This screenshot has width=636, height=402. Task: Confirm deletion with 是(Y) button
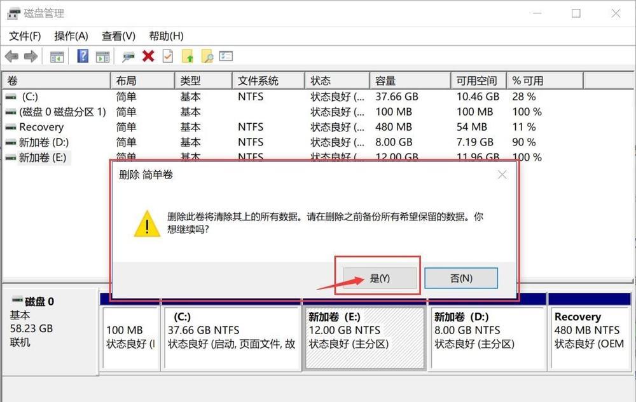click(x=380, y=278)
